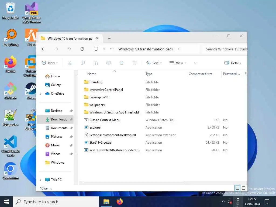Click the volume speaker tray icon
This screenshot has height=207, width=276.
pyautogui.click(x=230, y=202)
